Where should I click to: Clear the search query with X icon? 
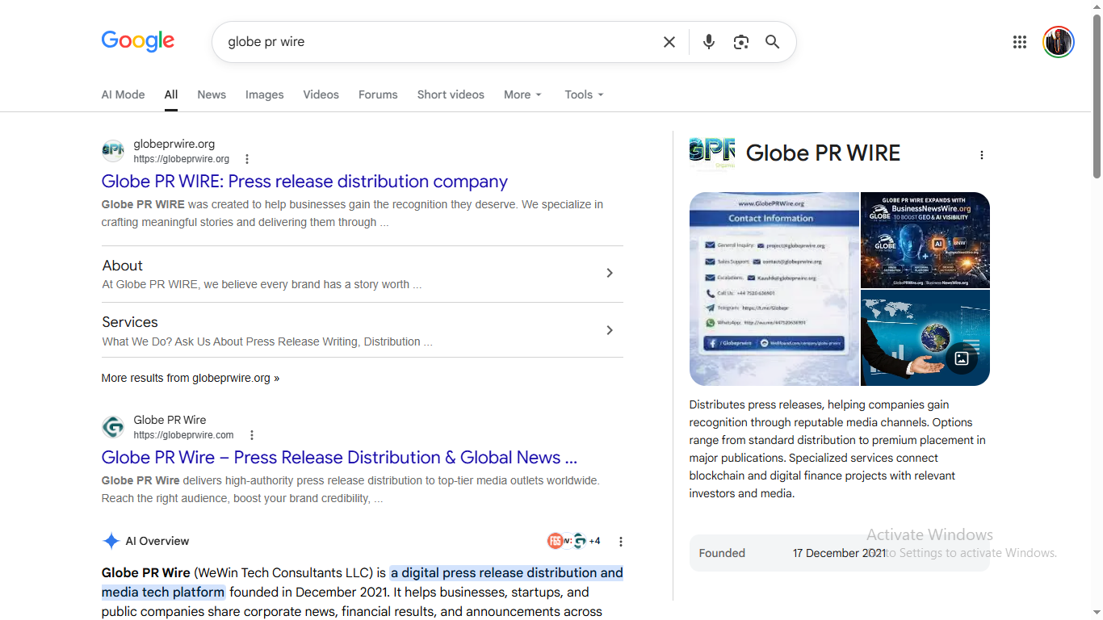click(669, 42)
